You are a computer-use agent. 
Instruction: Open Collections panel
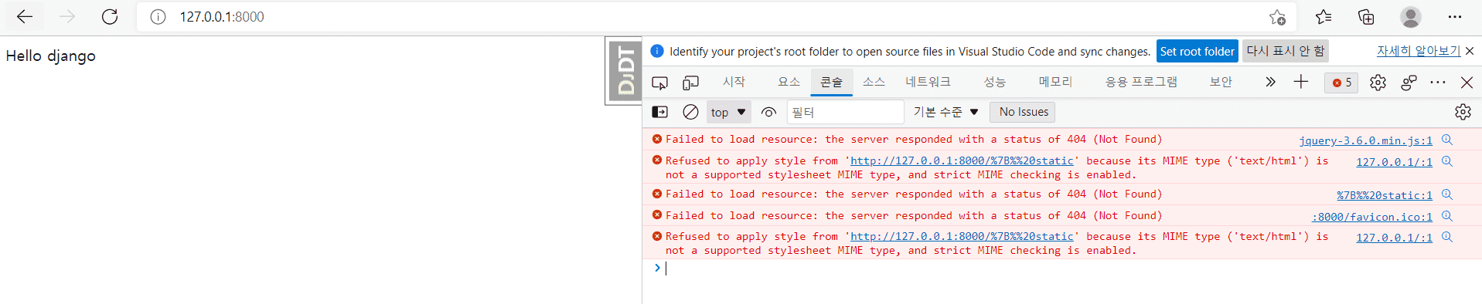pos(1366,17)
